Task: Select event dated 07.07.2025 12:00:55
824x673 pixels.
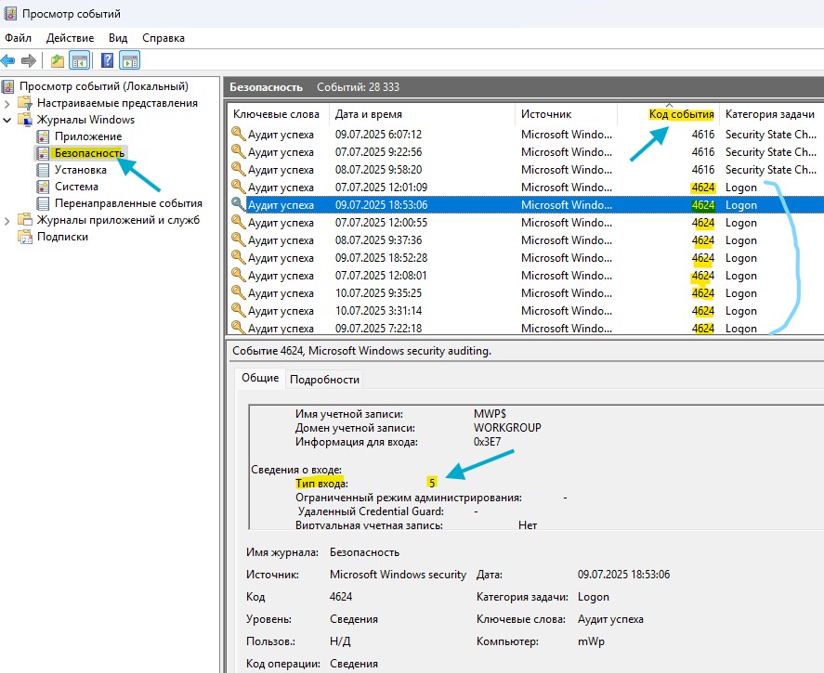Action: click(x=526, y=223)
